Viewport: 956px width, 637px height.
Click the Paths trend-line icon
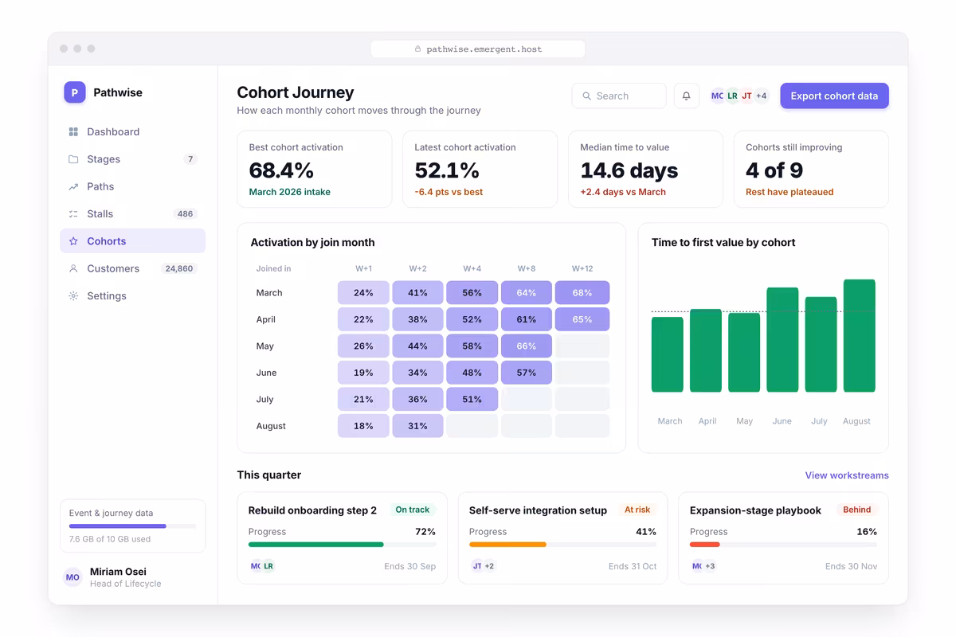tap(73, 186)
